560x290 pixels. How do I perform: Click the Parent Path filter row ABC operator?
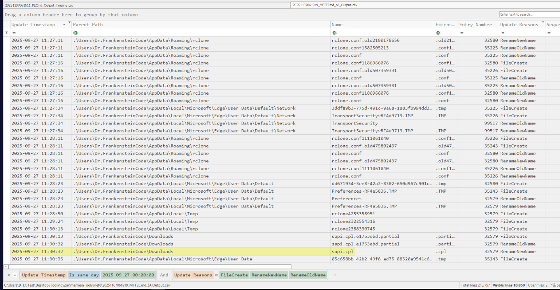point(75,33)
